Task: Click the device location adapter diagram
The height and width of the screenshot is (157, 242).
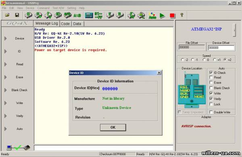Action: pyautogui.click(x=192, y=90)
